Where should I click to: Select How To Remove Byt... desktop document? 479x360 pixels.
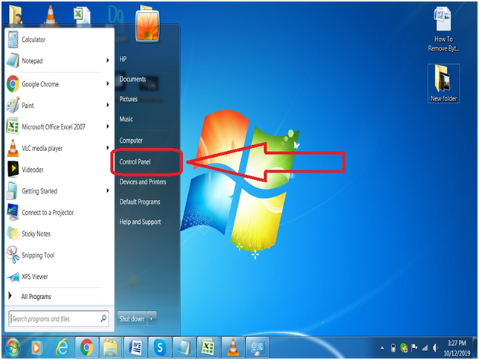coord(443,30)
